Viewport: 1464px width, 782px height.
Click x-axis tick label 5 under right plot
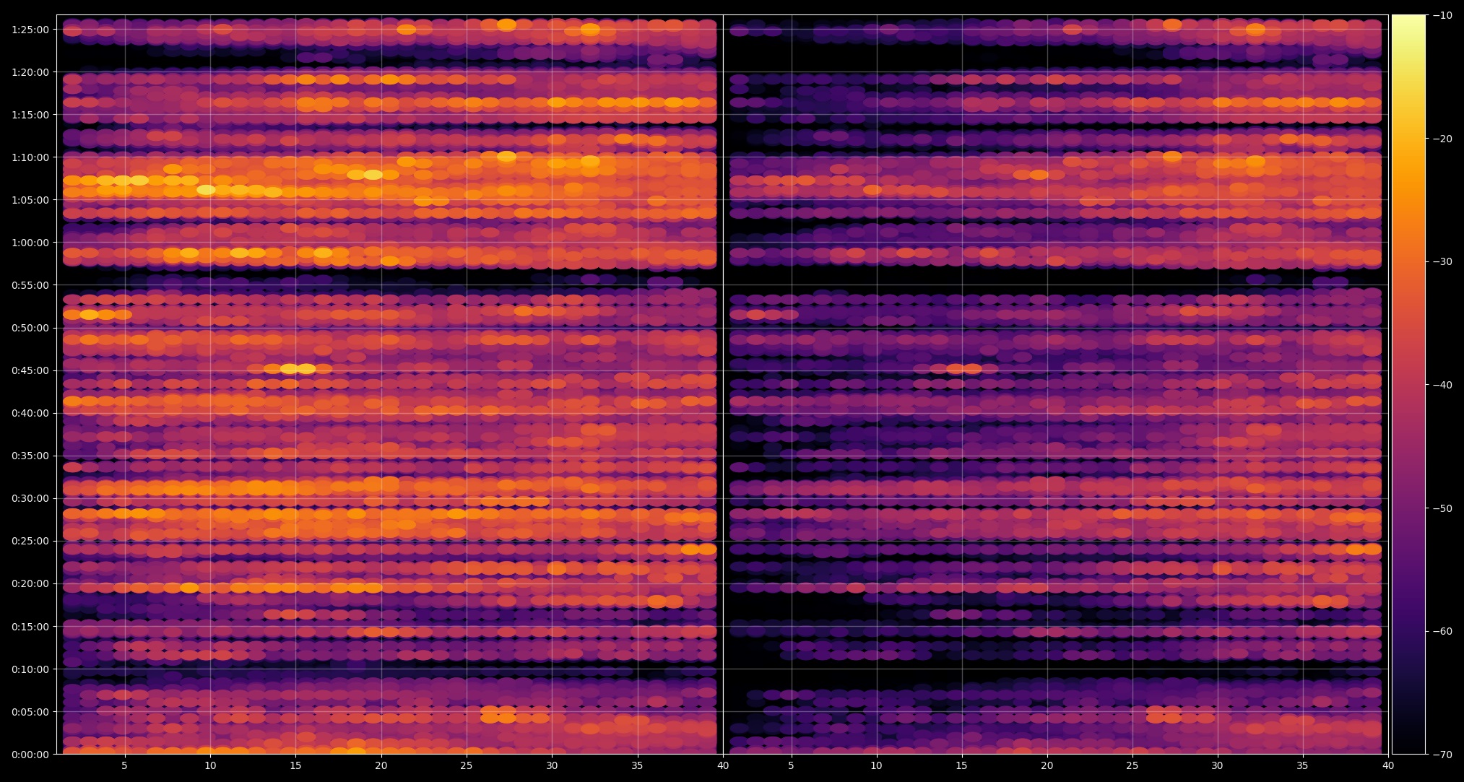[x=791, y=765]
